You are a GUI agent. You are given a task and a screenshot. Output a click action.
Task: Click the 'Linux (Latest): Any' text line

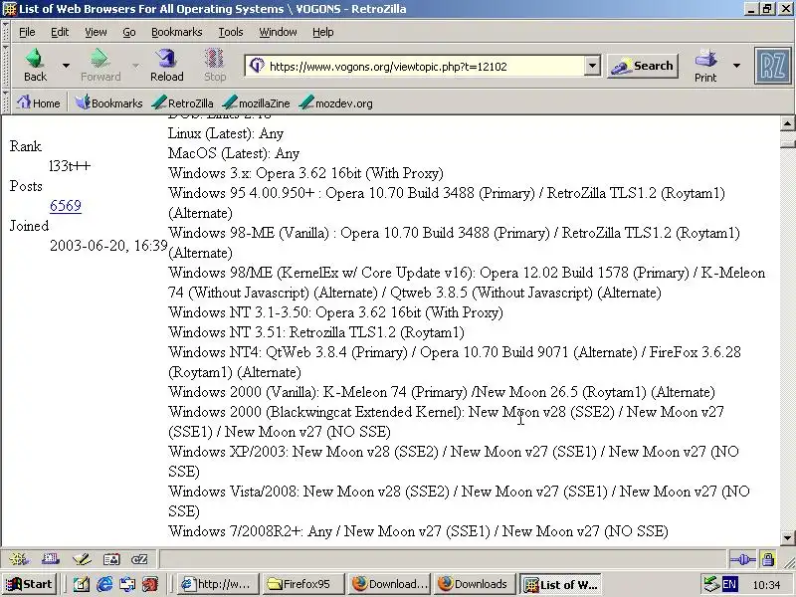click(x=226, y=133)
